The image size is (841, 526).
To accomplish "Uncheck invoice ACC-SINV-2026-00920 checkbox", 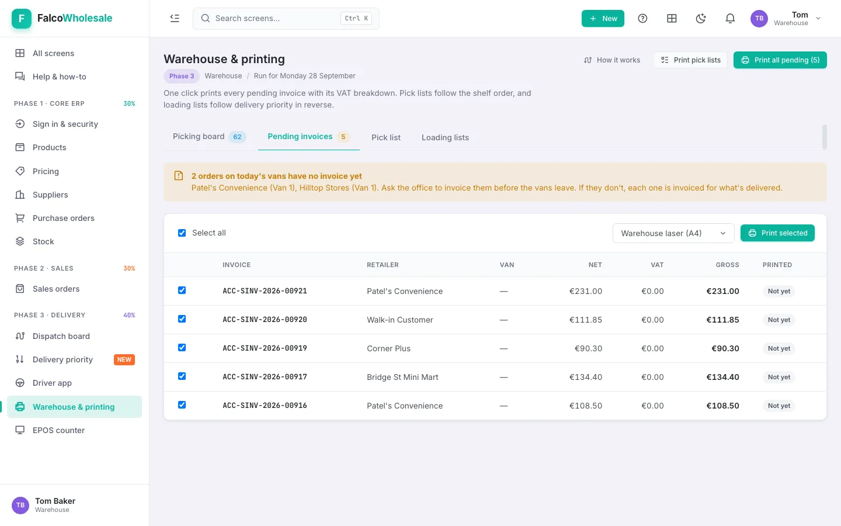I will click(x=182, y=319).
